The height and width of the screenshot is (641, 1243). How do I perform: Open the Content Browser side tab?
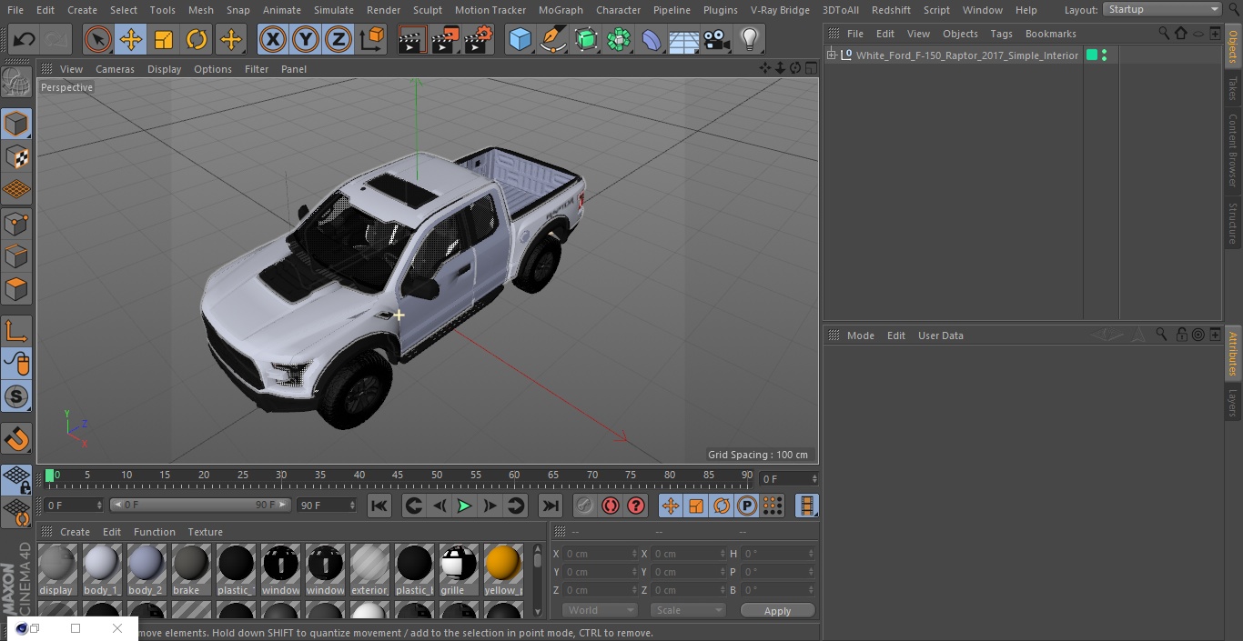click(1233, 150)
